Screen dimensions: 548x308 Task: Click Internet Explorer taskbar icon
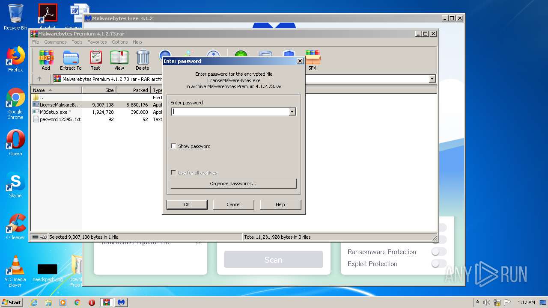(x=34, y=302)
